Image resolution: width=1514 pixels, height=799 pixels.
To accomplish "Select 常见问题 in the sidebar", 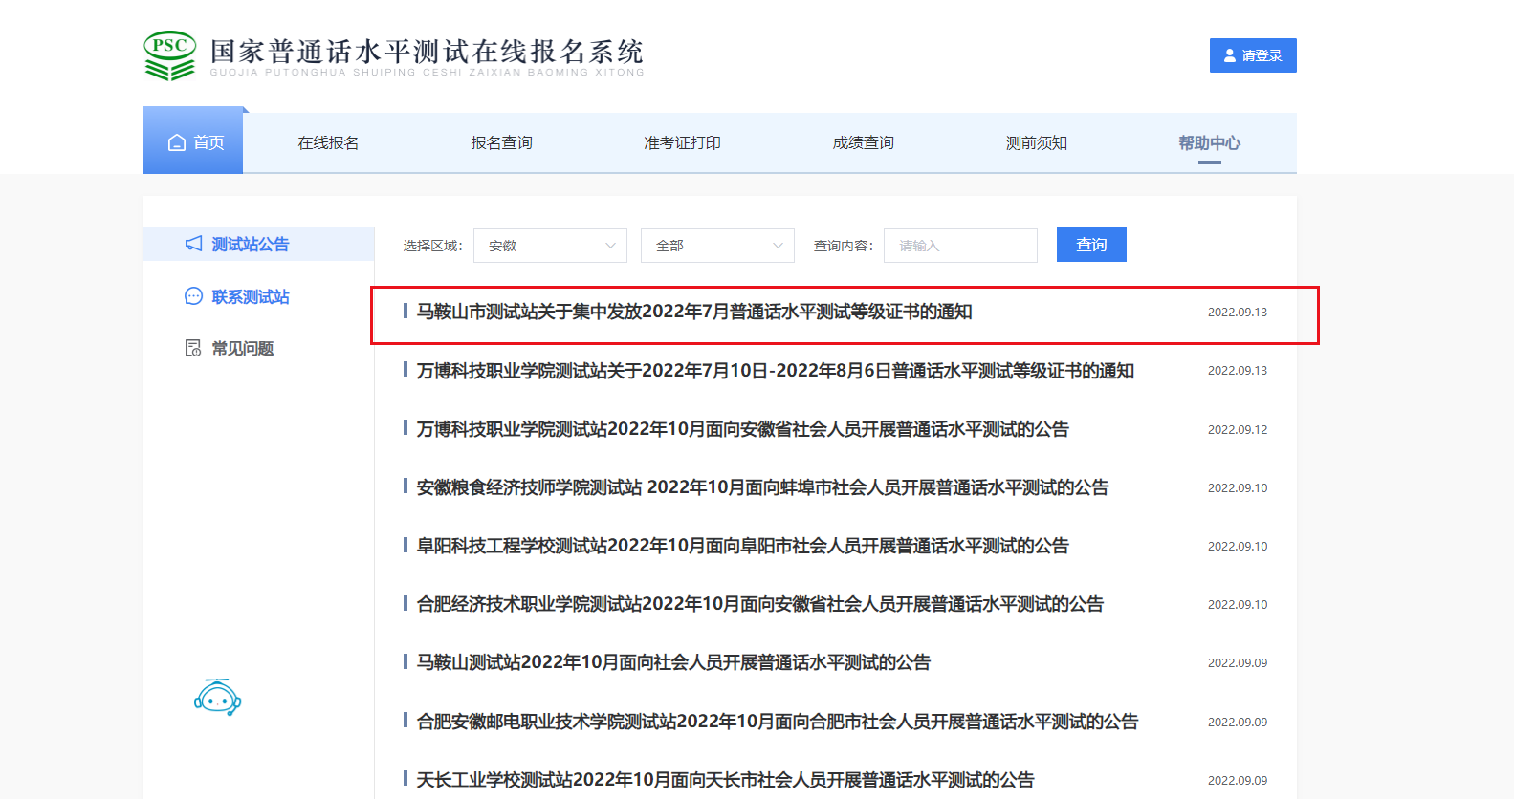I will [x=243, y=348].
